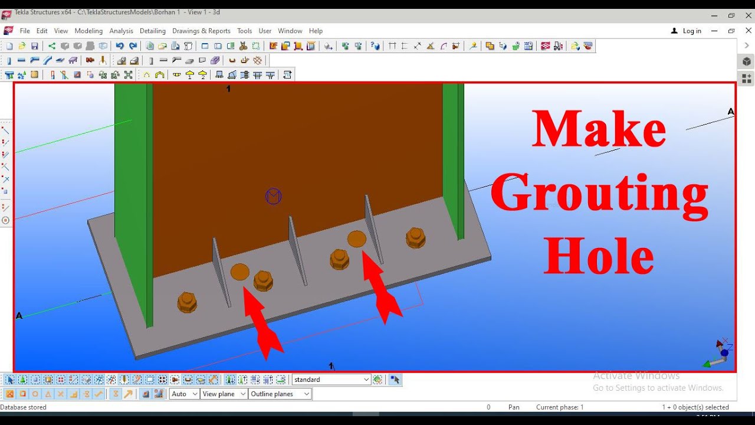Select the Create steel beam tool

(22, 60)
